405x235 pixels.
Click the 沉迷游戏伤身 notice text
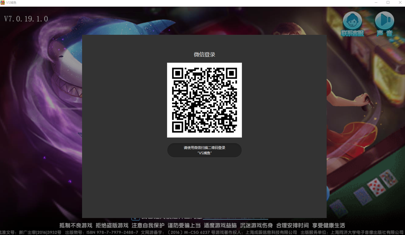256,225
